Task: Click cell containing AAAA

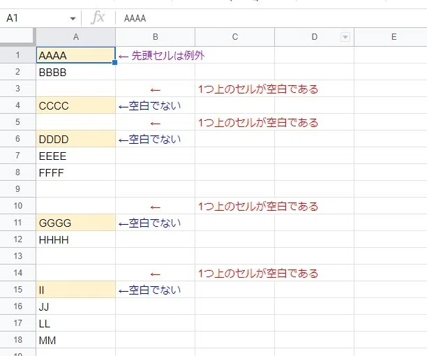Action: (76, 55)
